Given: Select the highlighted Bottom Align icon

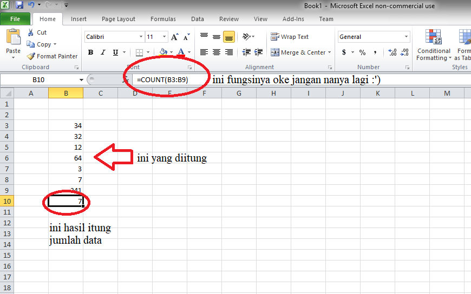Looking at the screenshot, I should pos(229,37).
